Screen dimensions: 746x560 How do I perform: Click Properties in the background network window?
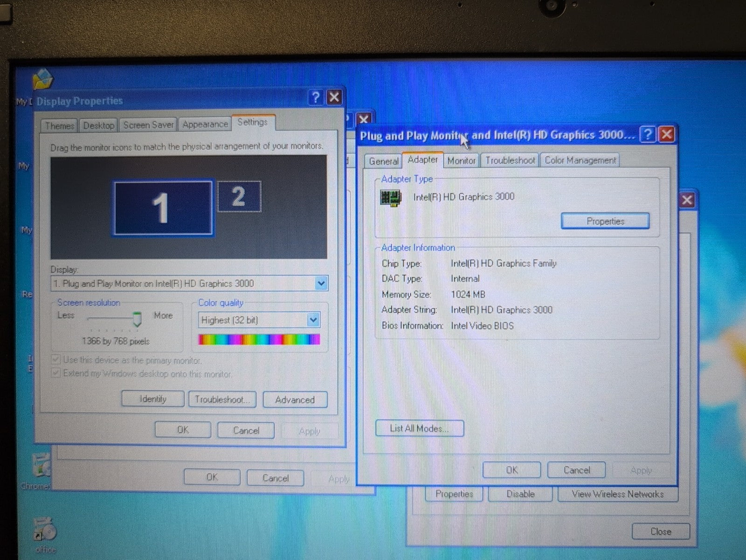tap(454, 494)
